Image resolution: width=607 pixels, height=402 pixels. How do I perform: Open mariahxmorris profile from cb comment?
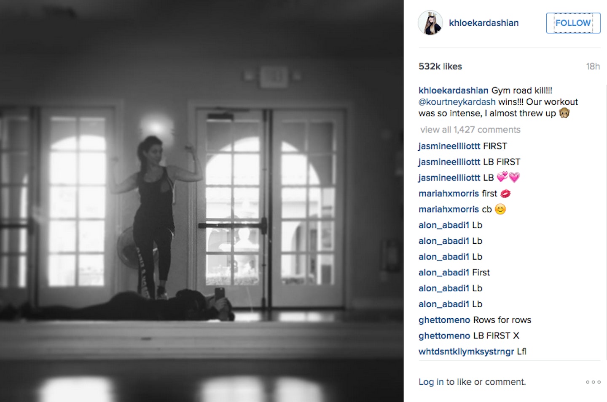pyautogui.click(x=449, y=209)
